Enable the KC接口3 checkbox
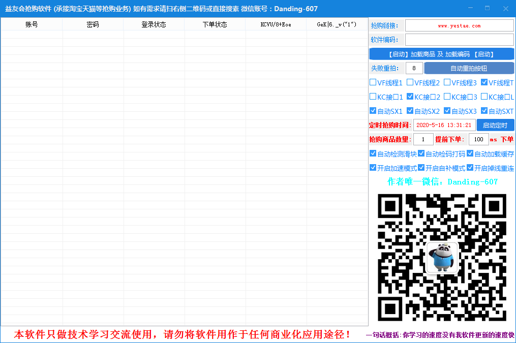This screenshot has width=516, height=343. 447,97
